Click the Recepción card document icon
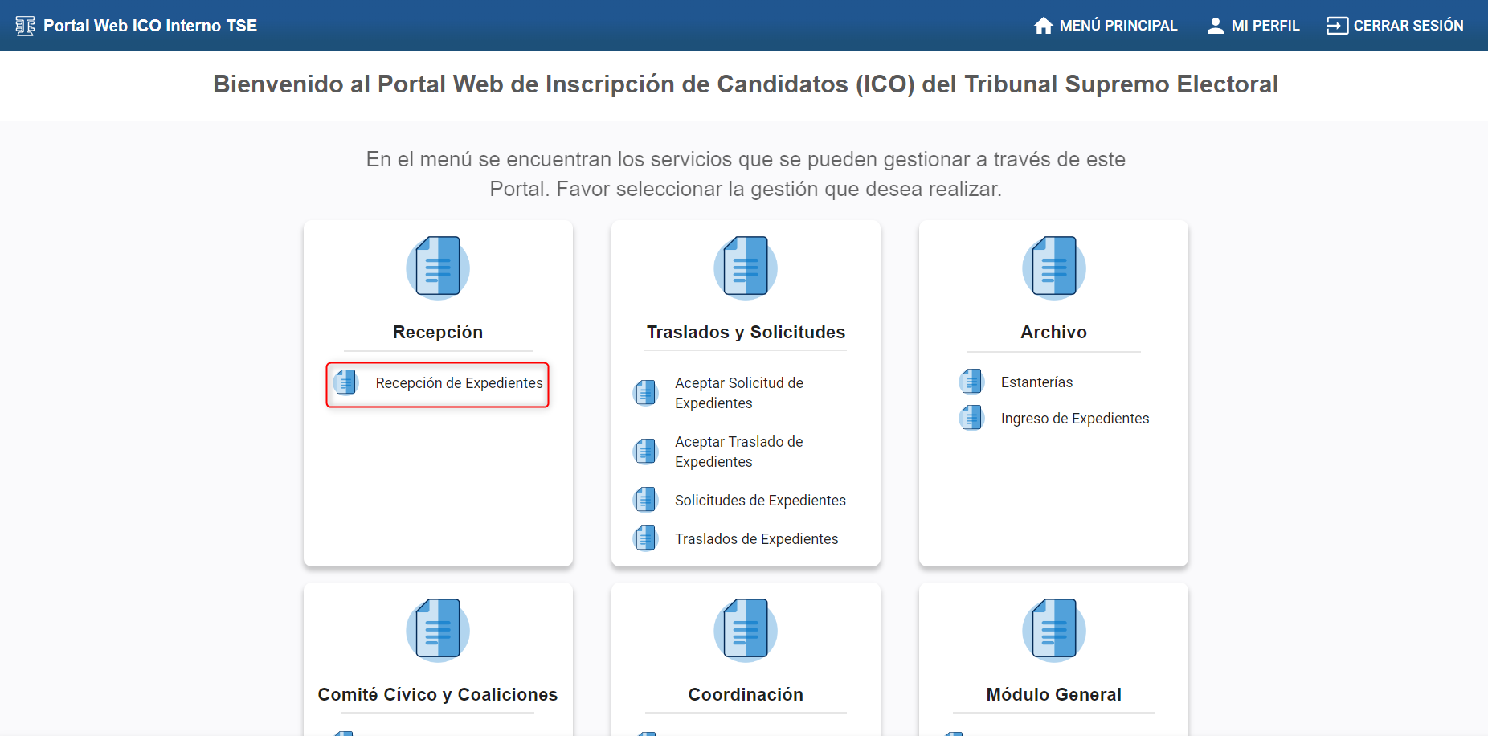The height and width of the screenshot is (736, 1488). (x=437, y=268)
